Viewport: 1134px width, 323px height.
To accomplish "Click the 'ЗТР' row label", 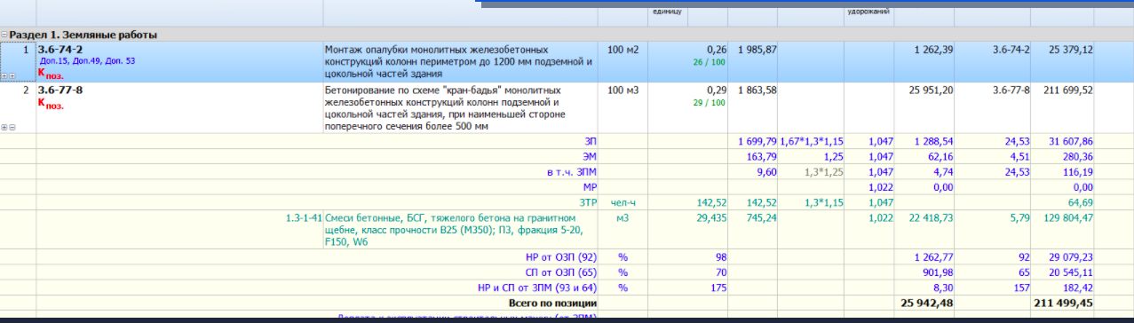I will coord(588,202).
